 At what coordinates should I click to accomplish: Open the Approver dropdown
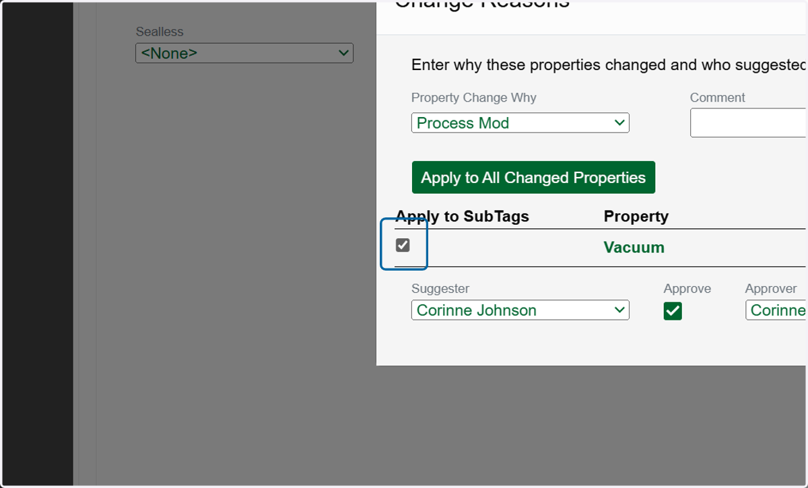(776, 310)
